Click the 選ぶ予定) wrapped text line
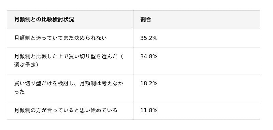The height and width of the screenshot is (130, 273). click(x=26, y=65)
